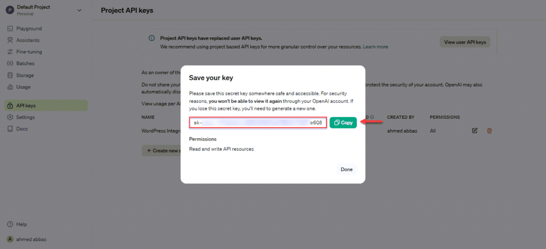Follow the Learn more link
Viewport: 546px width, 249px height.
click(x=375, y=47)
